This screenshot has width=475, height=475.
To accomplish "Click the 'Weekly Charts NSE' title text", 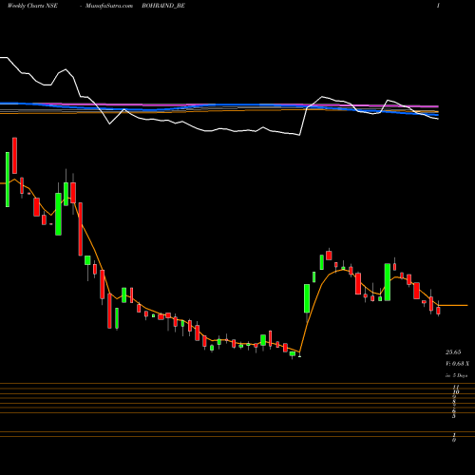I will click(32, 6).
